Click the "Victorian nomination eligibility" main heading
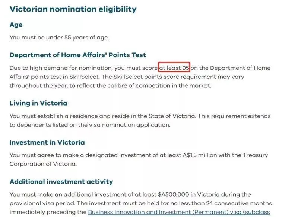Screen dimensions: 298x217 (73, 9)
